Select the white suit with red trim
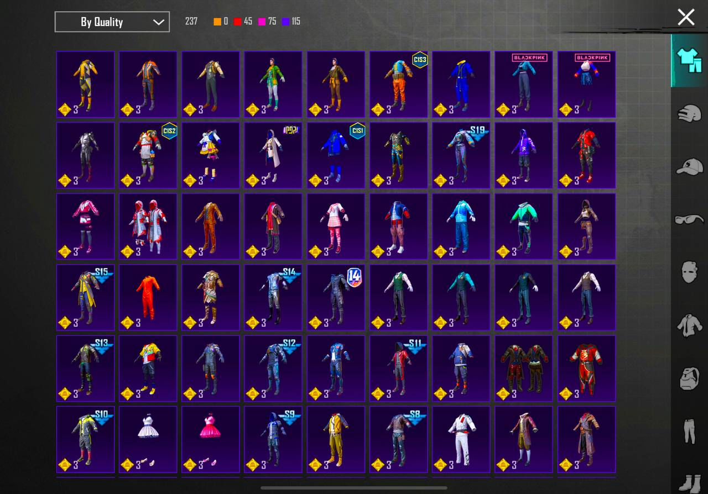The width and height of the screenshot is (708, 494). (461, 439)
